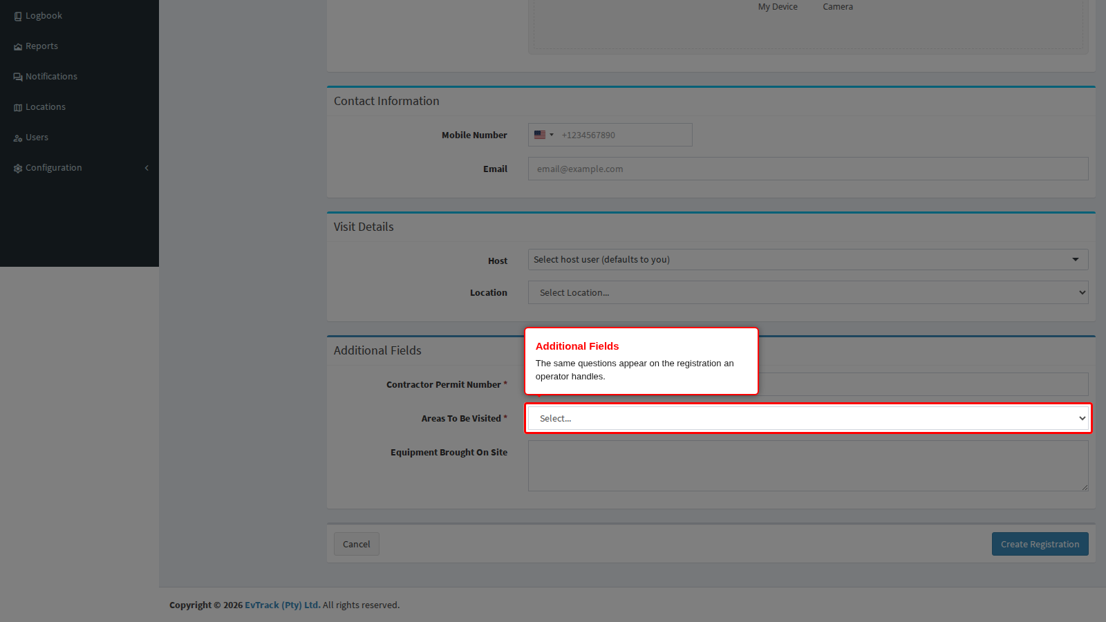Image resolution: width=1106 pixels, height=622 pixels.
Task: Click the Logbook sidebar icon
Action: coord(18,16)
